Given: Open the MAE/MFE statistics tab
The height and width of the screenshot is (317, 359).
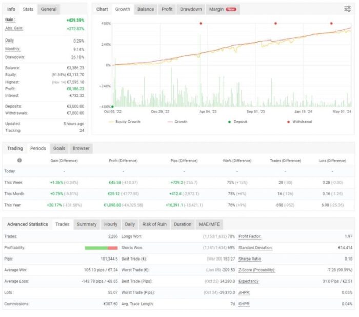Looking at the screenshot, I should (209, 224).
